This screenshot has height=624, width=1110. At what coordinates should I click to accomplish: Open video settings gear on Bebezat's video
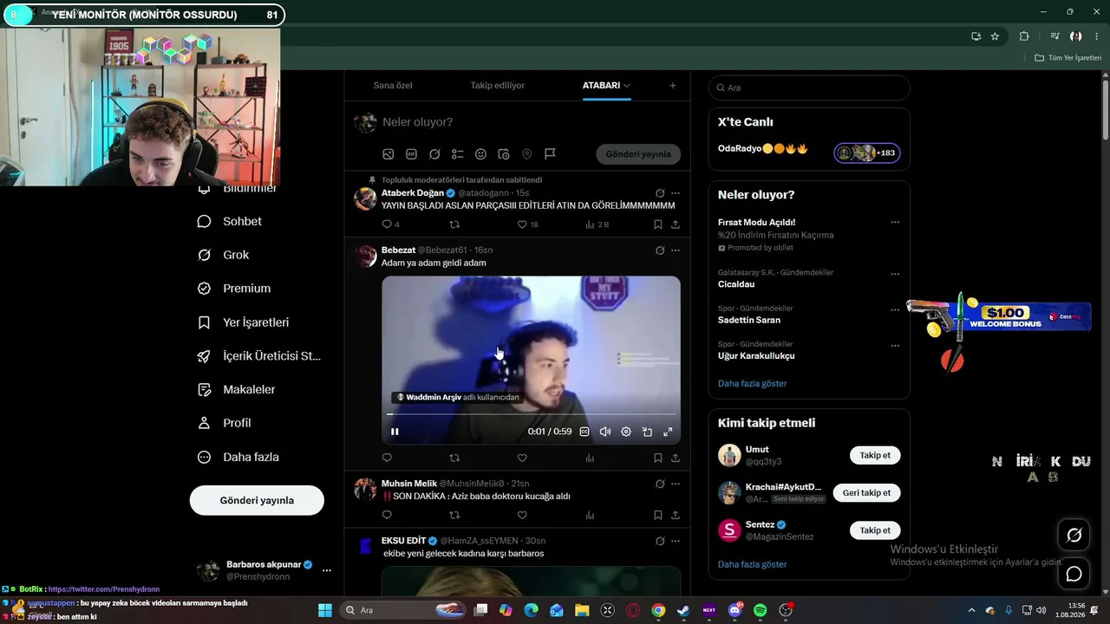pyautogui.click(x=626, y=432)
